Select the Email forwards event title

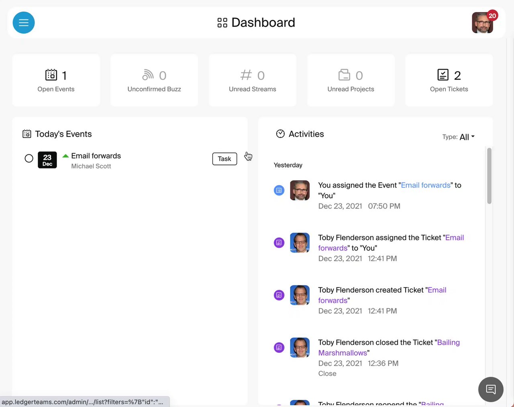point(96,156)
